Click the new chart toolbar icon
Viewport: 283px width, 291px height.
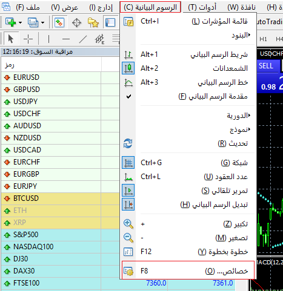coord(11,22)
